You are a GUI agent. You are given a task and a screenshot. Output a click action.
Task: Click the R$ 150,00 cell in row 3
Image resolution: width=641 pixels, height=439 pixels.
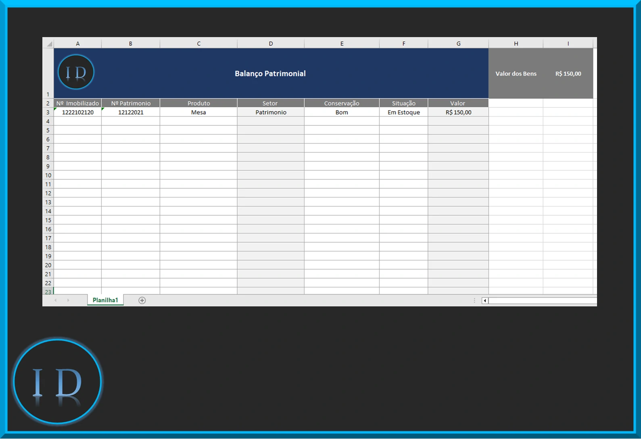458,112
